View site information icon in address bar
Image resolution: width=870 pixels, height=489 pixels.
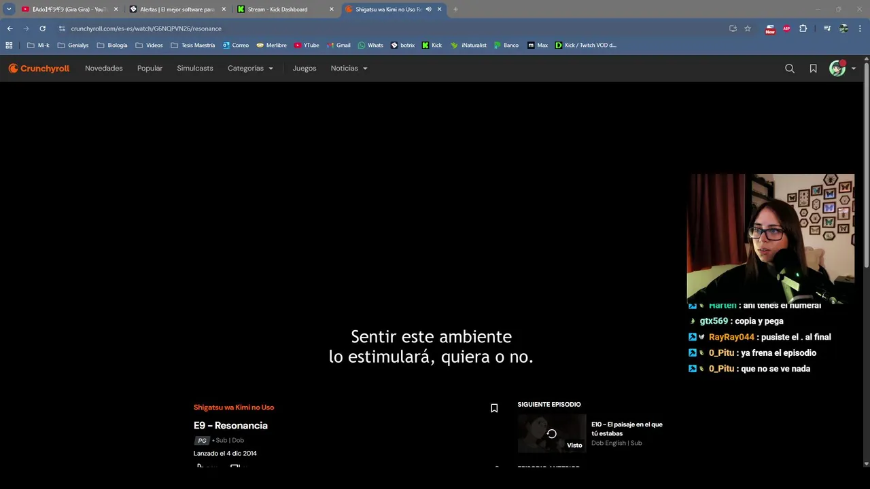pyautogui.click(x=62, y=29)
